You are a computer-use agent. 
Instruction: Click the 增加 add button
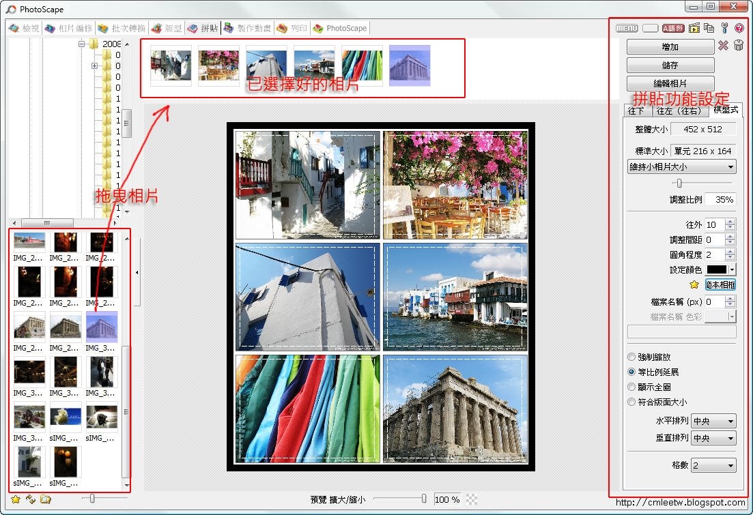[670, 46]
